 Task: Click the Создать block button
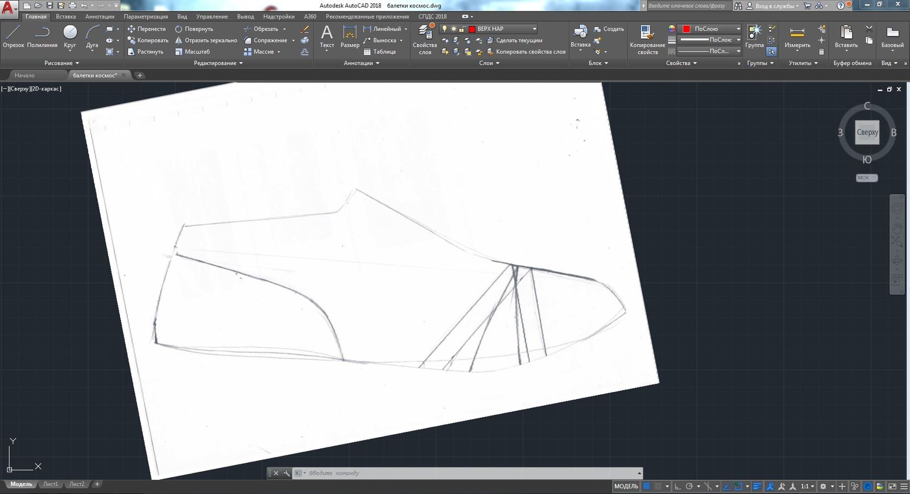click(x=609, y=29)
